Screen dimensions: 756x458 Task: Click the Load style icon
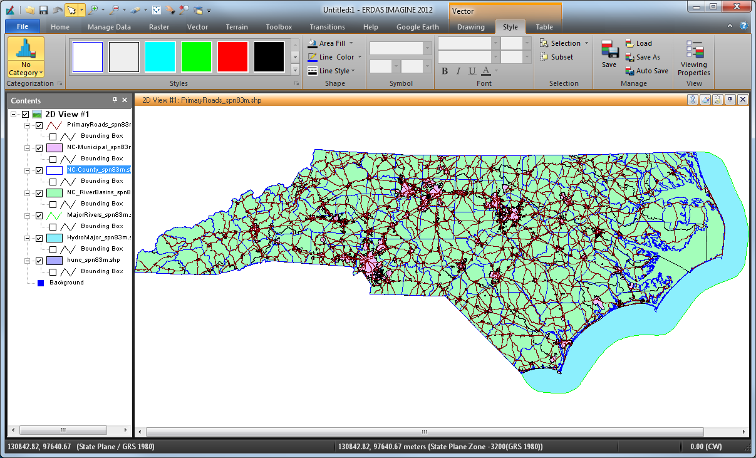coord(629,43)
